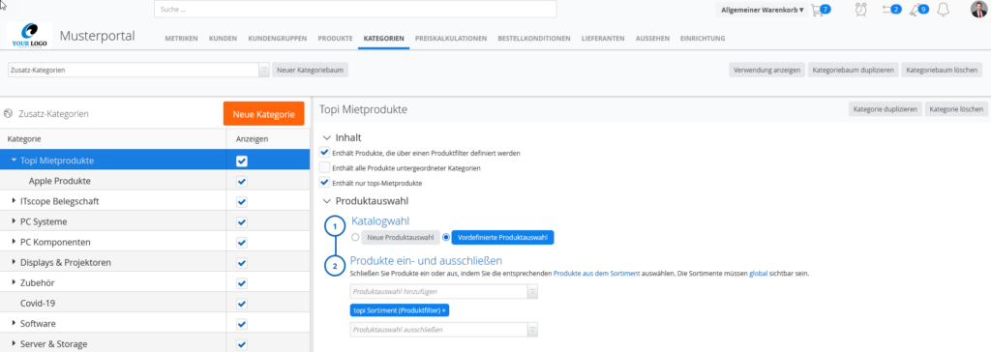The height and width of the screenshot is (352, 991).
Task: Expand the Software tree node
Action: click(x=15, y=324)
